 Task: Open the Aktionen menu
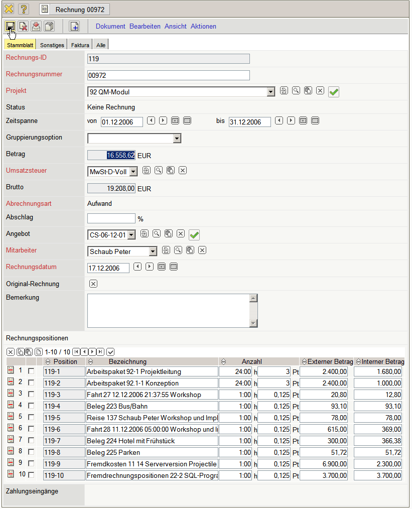point(203,26)
